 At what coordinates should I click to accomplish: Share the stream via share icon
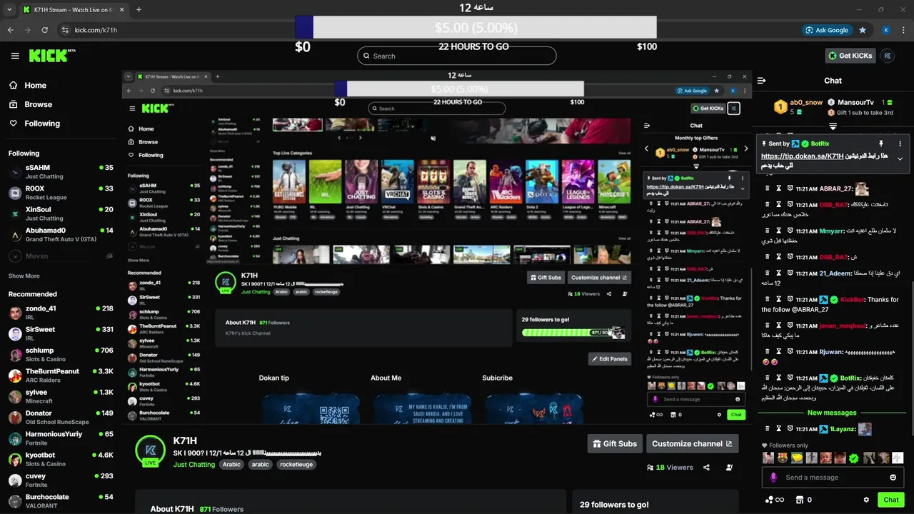(x=706, y=468)
